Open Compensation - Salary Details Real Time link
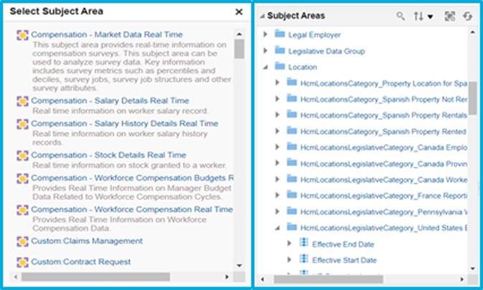The width and height of the screenshot is (483, 290). (110, 101)
